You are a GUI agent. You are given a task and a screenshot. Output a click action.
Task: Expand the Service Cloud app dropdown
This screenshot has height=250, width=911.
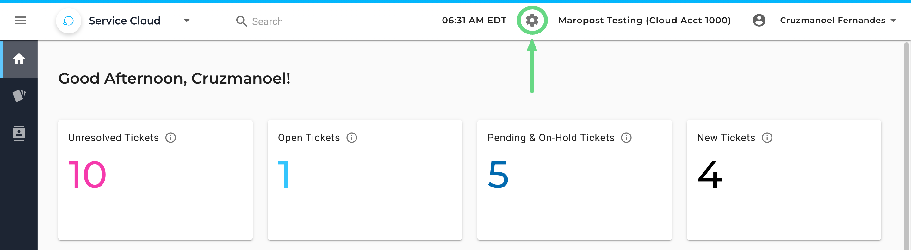(x=187, y=21)
